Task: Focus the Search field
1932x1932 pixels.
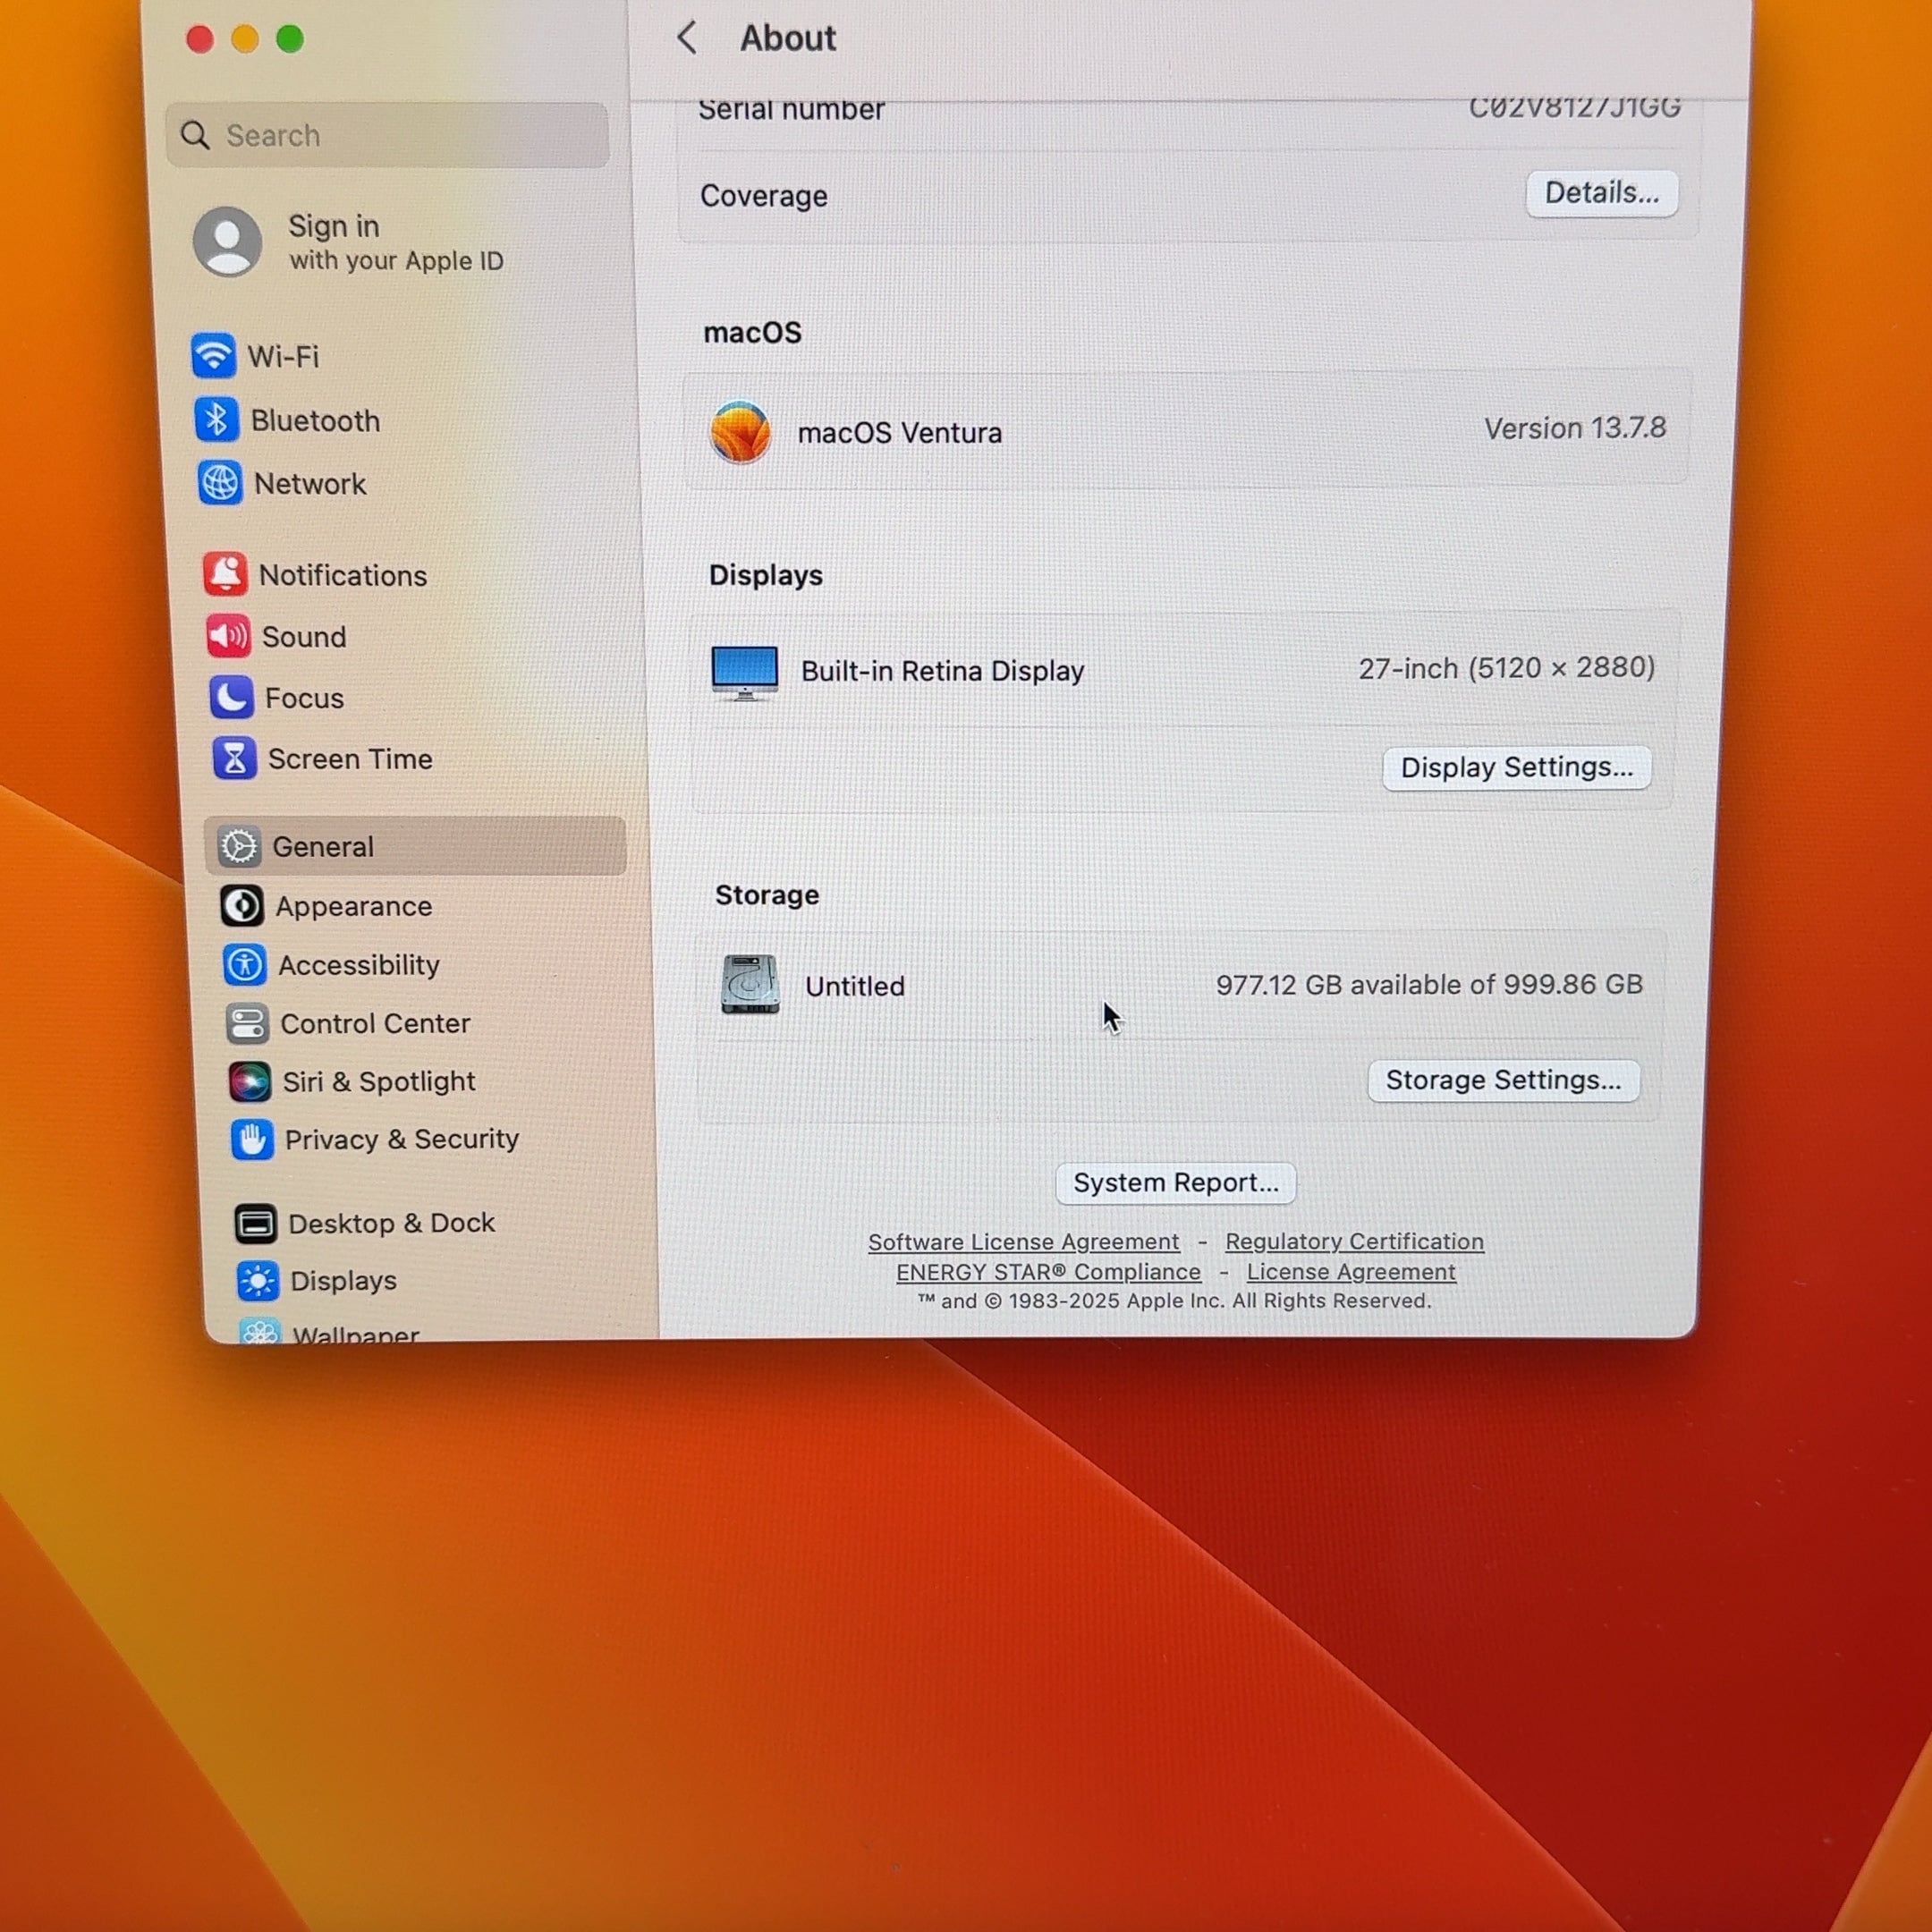Action: pos(388,135)
